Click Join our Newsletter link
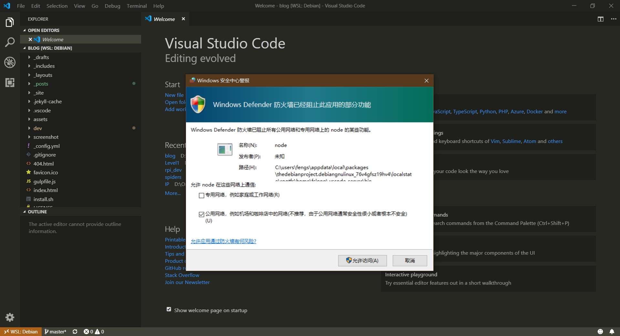The height and width of the screenshot is (336, 620). click(x=187, y=282)
